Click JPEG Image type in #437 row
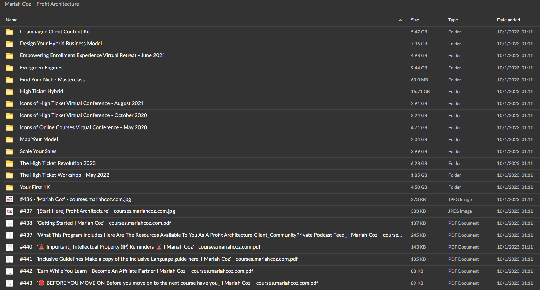The image size is (540, 290). click(460, 211)
